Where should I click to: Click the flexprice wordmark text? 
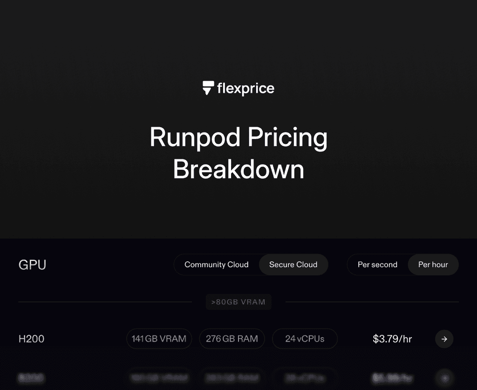[245, 88]
